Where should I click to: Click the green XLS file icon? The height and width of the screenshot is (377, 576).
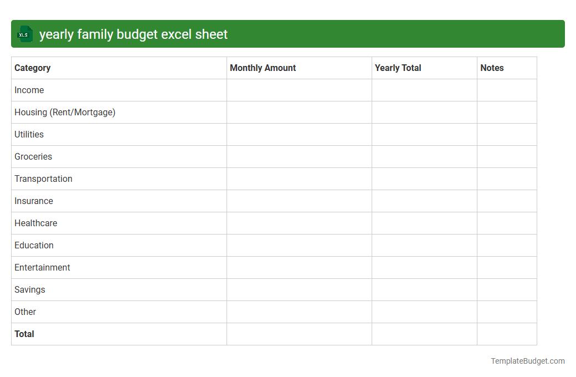click(24, 34)
